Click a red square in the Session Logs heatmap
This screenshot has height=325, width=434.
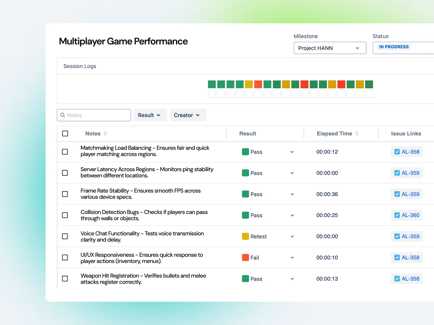click(x=258, y=84)
